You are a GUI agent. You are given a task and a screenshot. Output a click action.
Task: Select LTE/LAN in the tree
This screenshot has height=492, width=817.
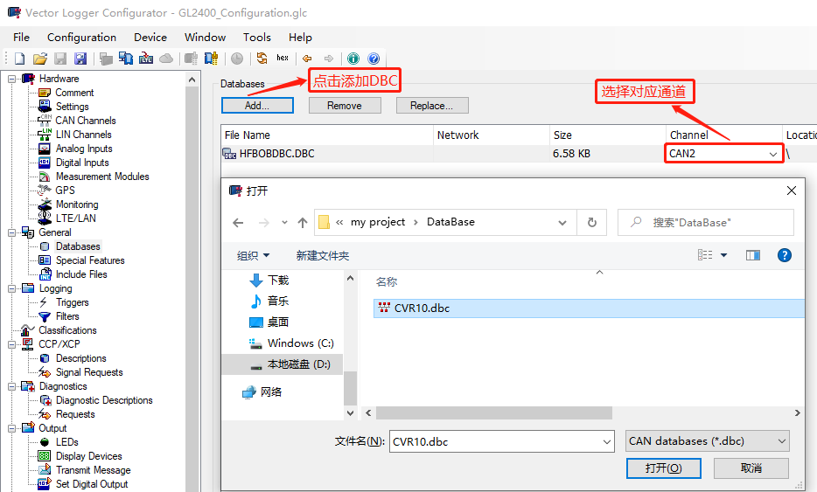(76, 218)
